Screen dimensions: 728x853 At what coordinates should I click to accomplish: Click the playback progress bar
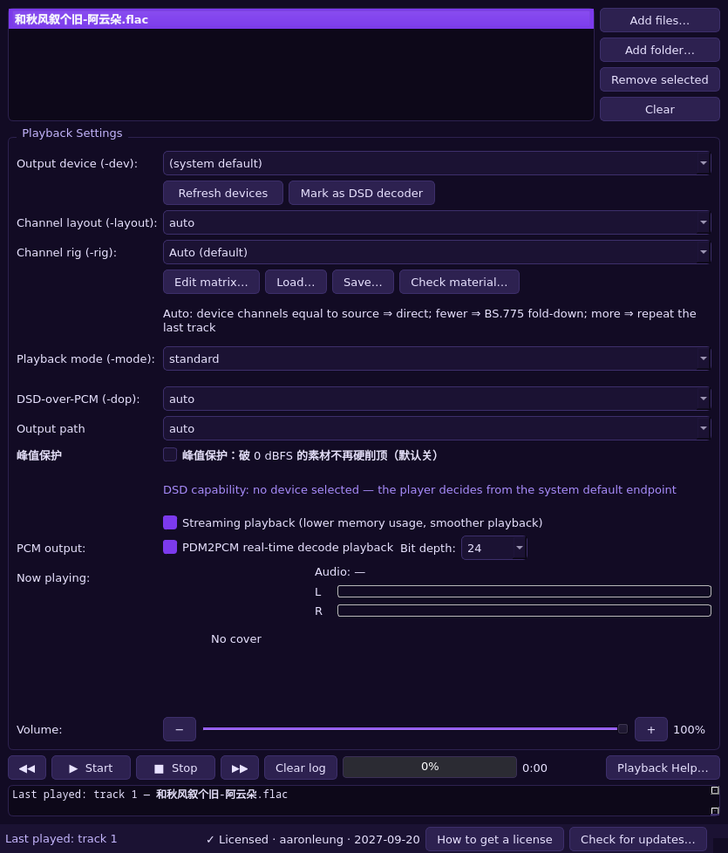point(430,767)
